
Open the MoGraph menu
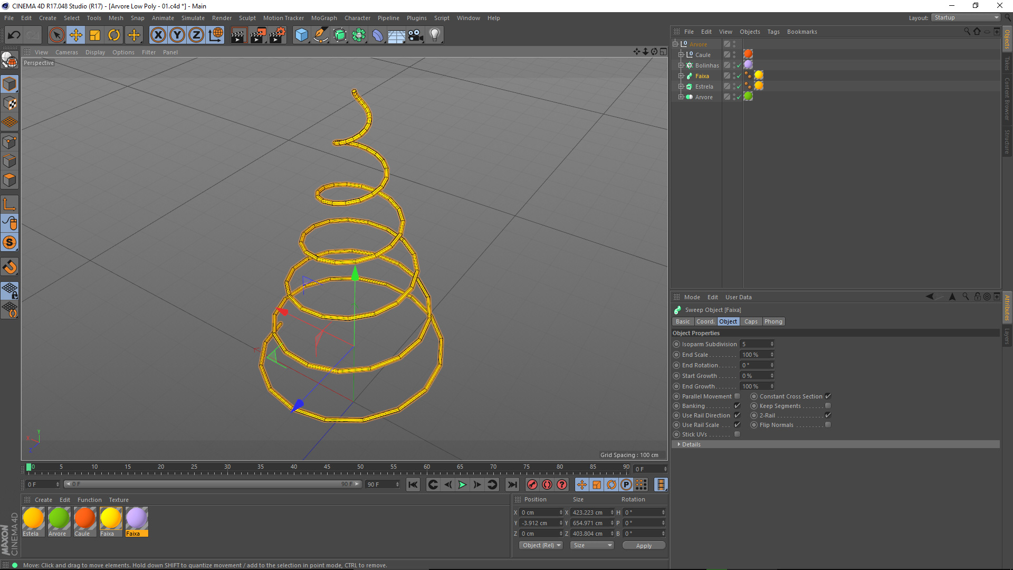[x=323, y=18]
